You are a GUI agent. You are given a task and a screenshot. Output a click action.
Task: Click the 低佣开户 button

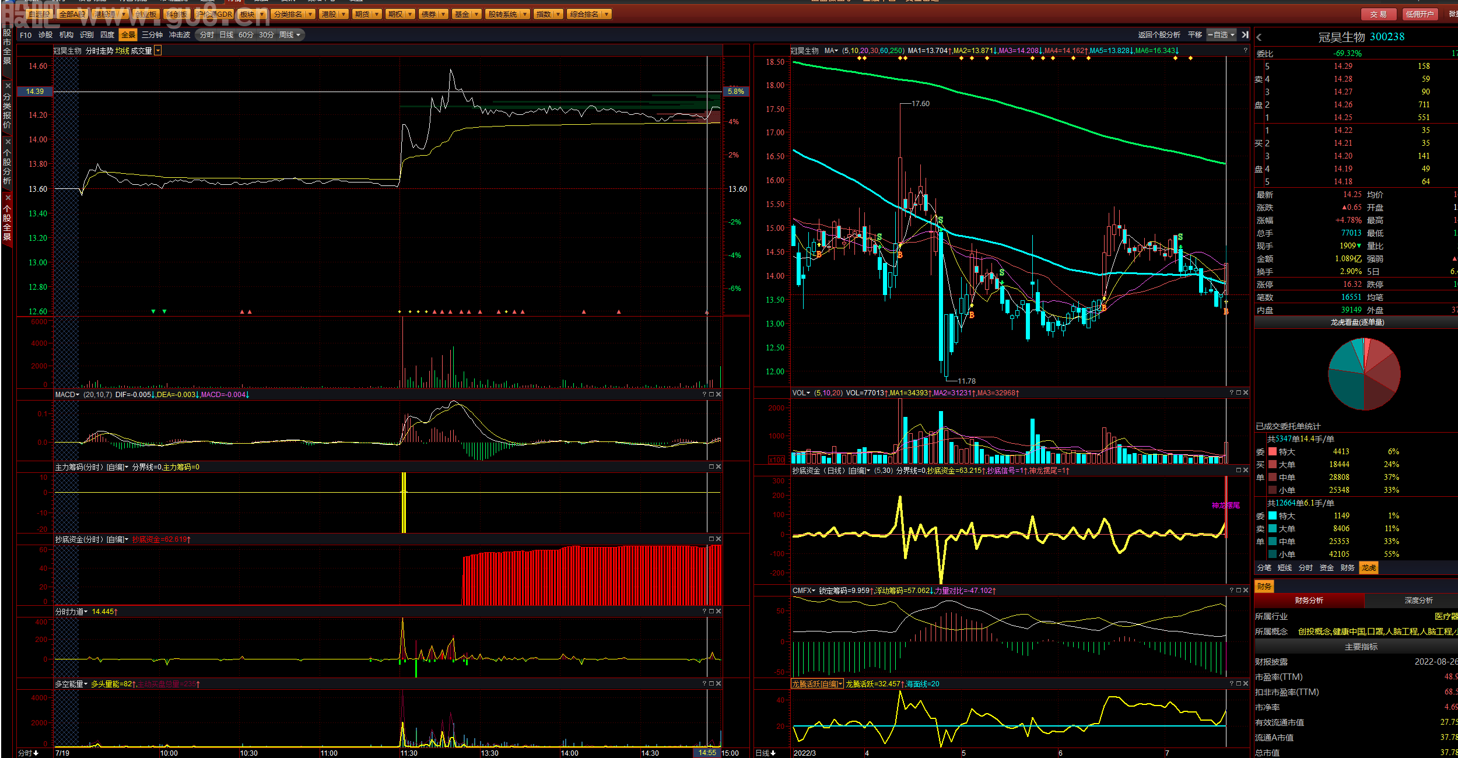(x=1420, y=14)
